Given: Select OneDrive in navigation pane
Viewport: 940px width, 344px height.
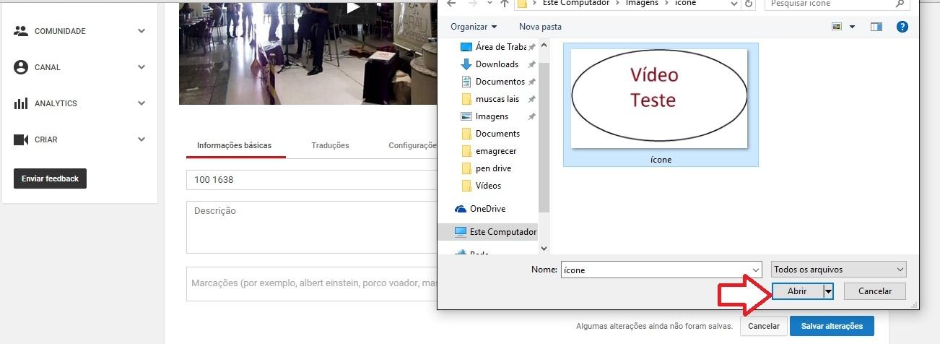Looking at the screenshot, I should click(x=488, y=209).
